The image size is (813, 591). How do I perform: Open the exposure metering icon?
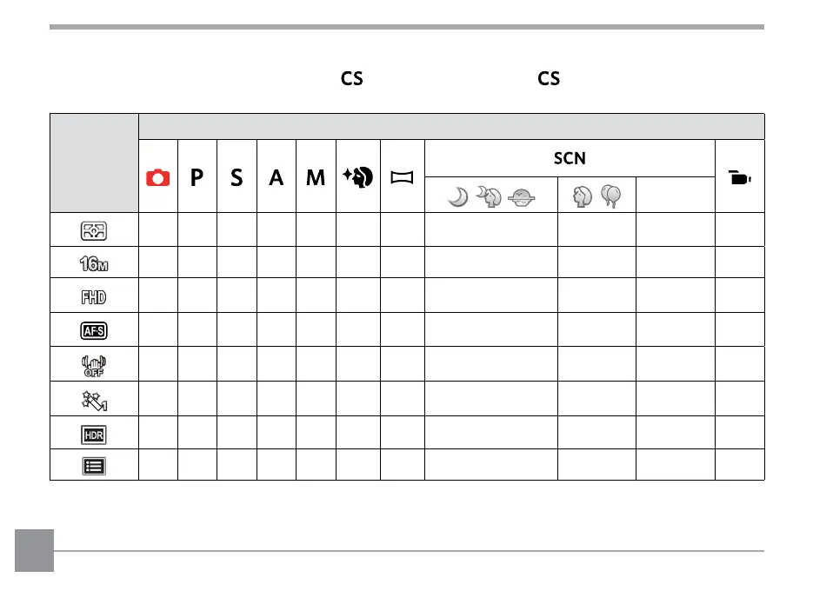pyautogui.click(x=94, y=229)
